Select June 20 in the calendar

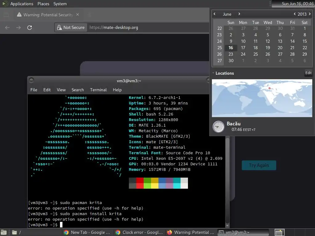click(280, 48)
